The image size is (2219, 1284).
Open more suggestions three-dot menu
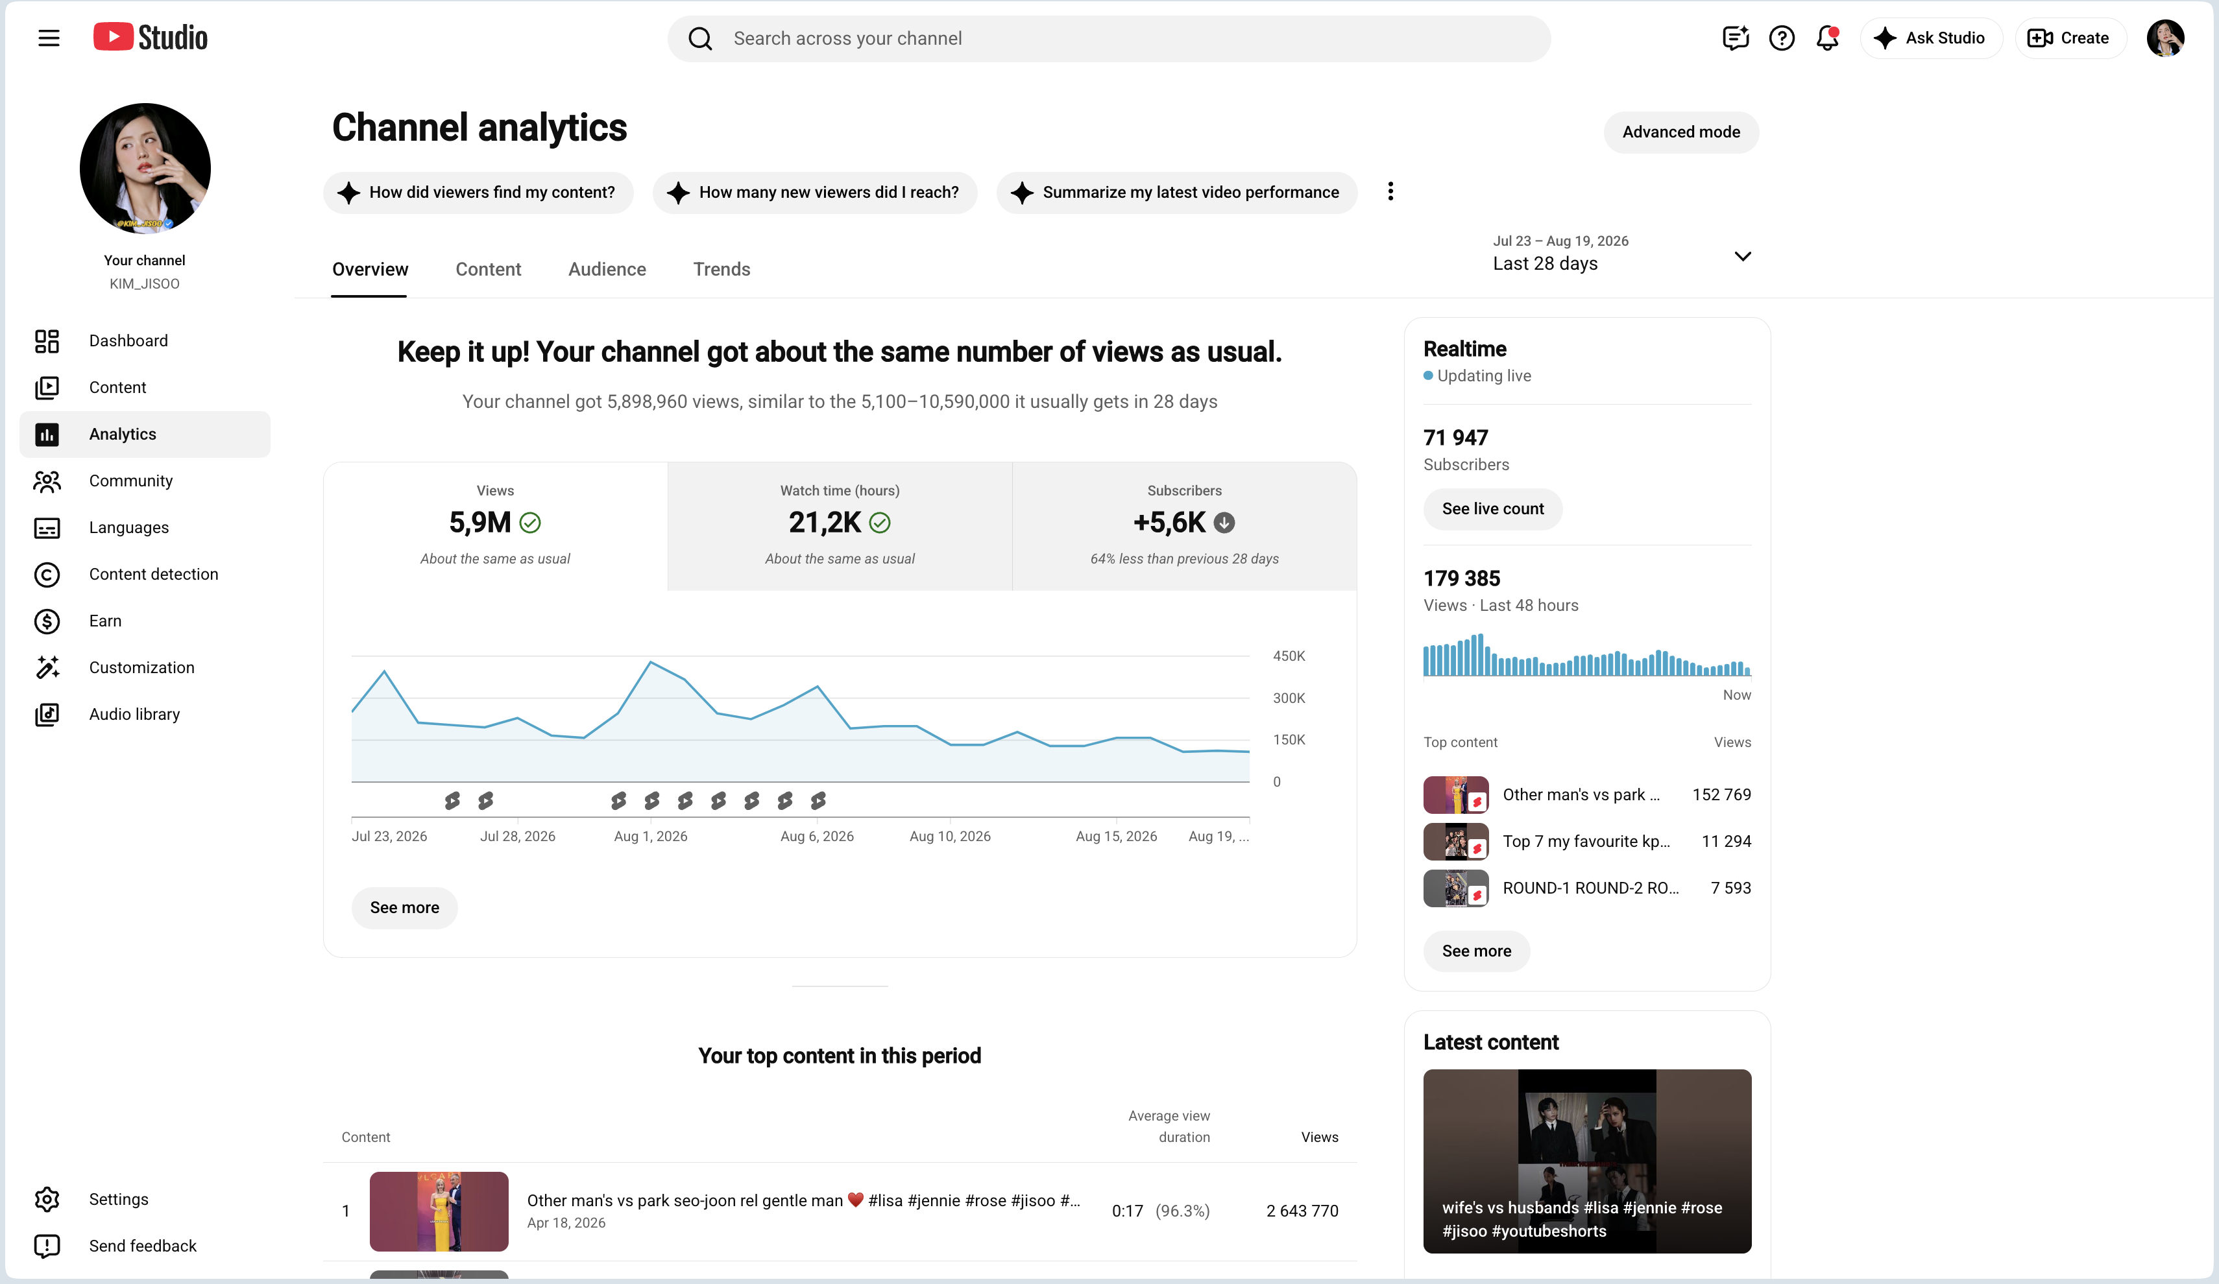pyautogui.click(x=1390, y=192)
